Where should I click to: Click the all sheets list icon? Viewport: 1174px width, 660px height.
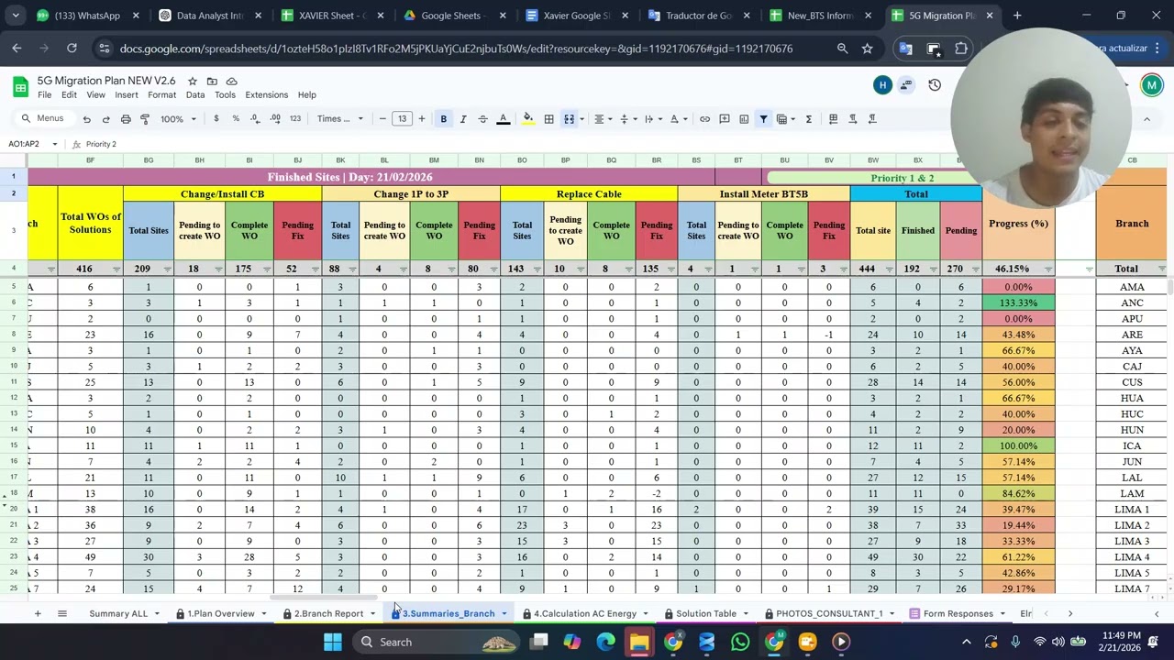pyautogui.click(x=61, y=613)
